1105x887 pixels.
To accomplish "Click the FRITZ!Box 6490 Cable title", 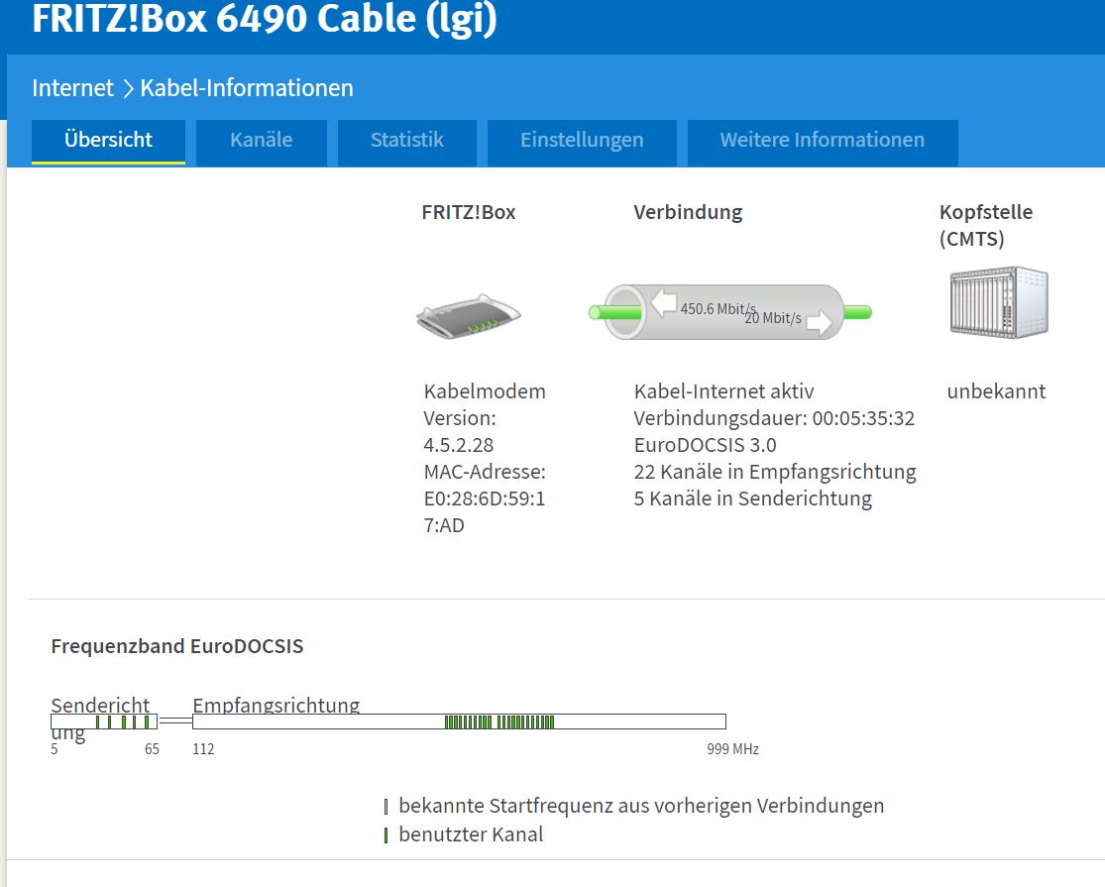I will 265,18.
